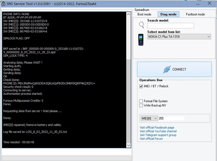Click log line 'Connecting to server;'
Viewport: 217px width, 161px height.
click(17, 90)
